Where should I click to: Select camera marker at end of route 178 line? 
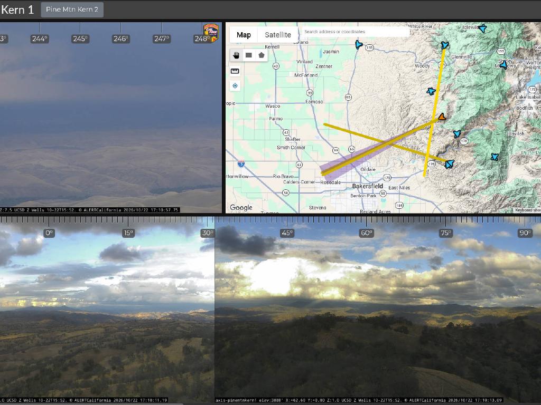coord(449,164)
